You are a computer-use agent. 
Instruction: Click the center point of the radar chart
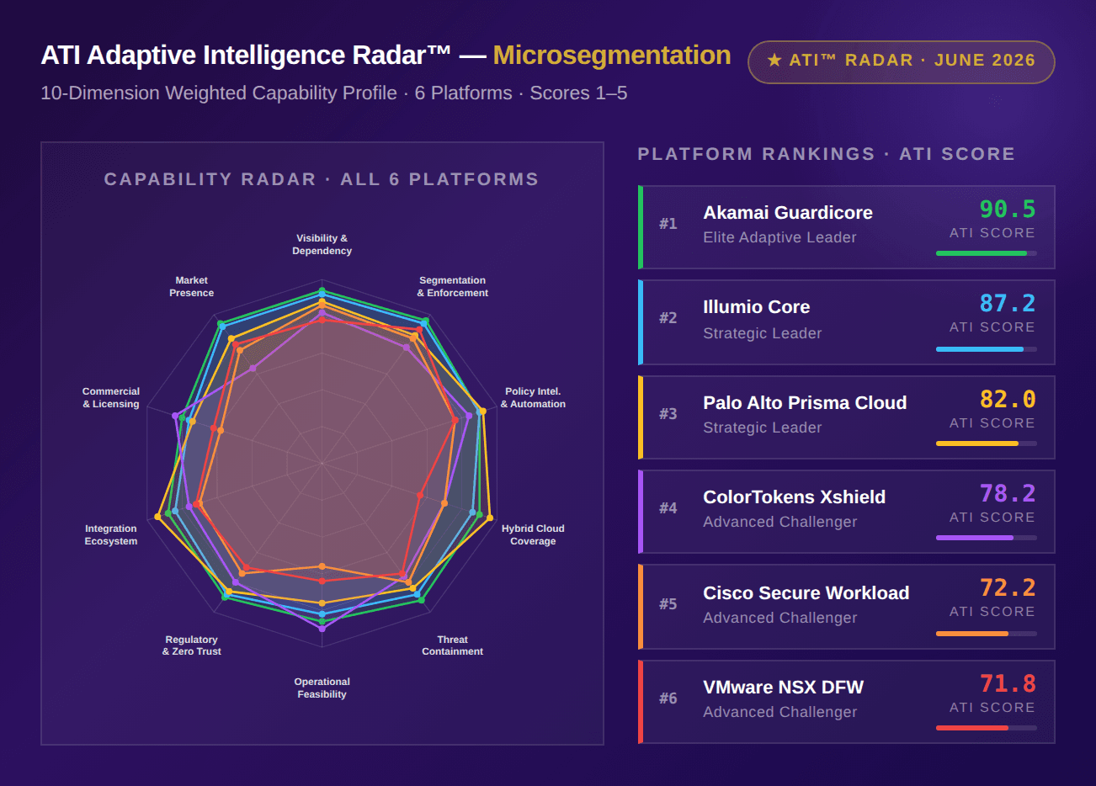click(x=322, y=463)
